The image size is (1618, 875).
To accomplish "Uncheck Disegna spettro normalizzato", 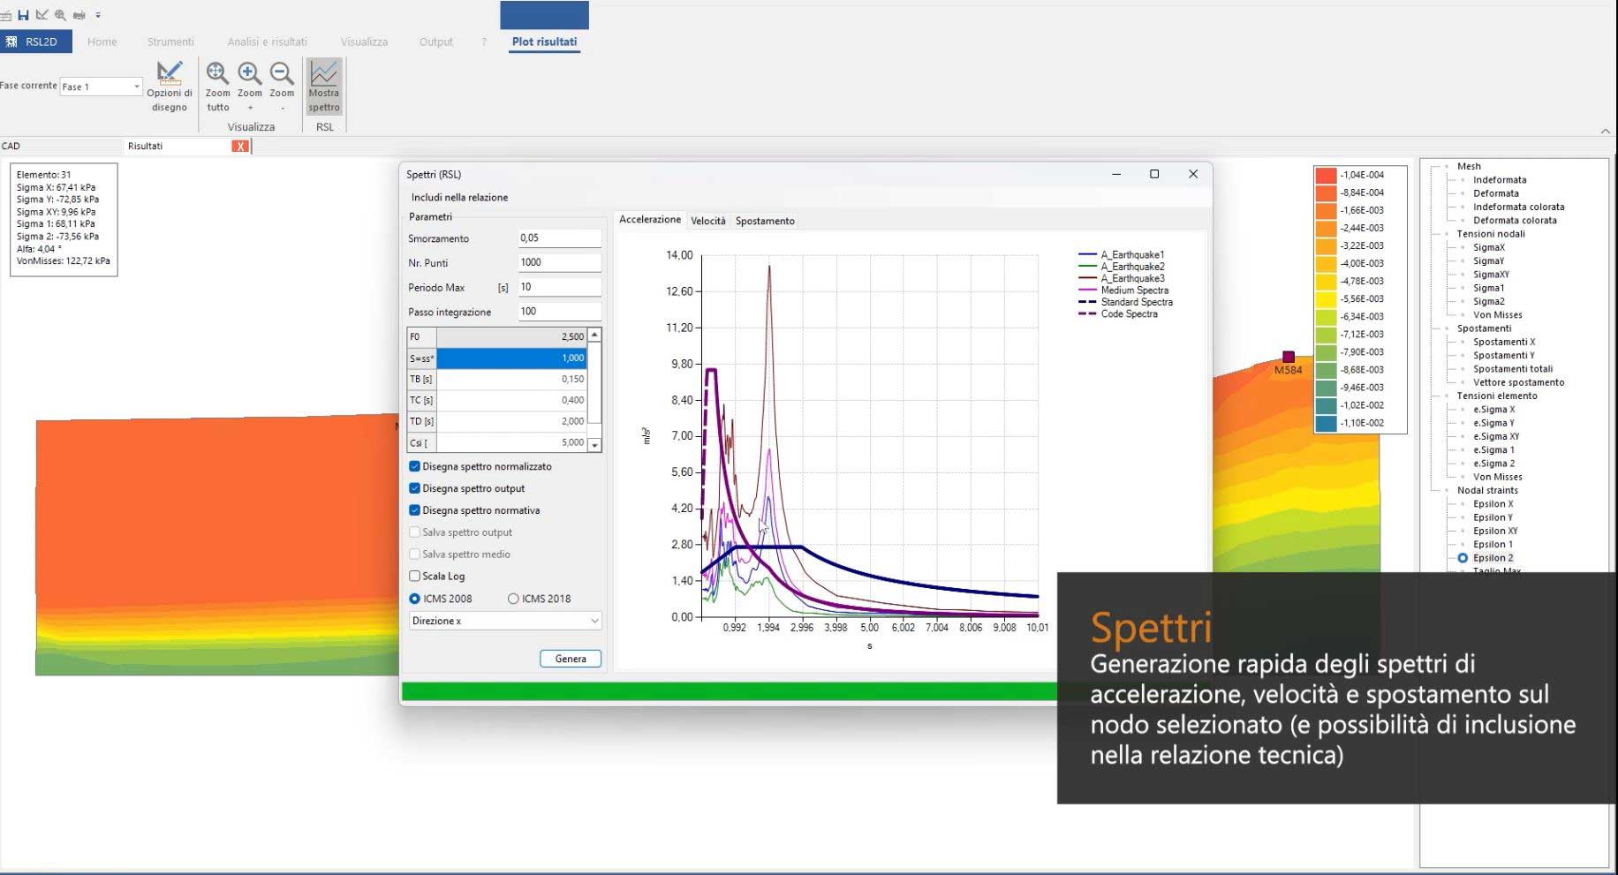I will pyautogui.click(x=414, y=466).
